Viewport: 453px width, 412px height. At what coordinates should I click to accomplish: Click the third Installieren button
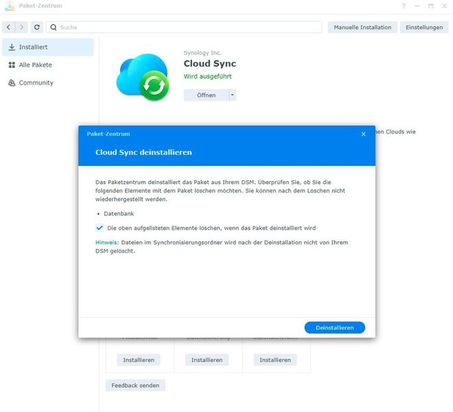click(275, 360)
